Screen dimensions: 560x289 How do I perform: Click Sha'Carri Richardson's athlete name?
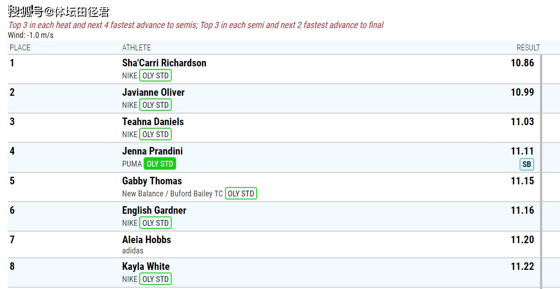pyautogui.click(x=164, y=63)
